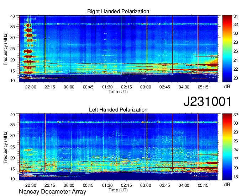Click the 03:00 time tick under Right Handed plot
Screen dimensions: 242x196
pyautogui.click(x=146, y=87)
